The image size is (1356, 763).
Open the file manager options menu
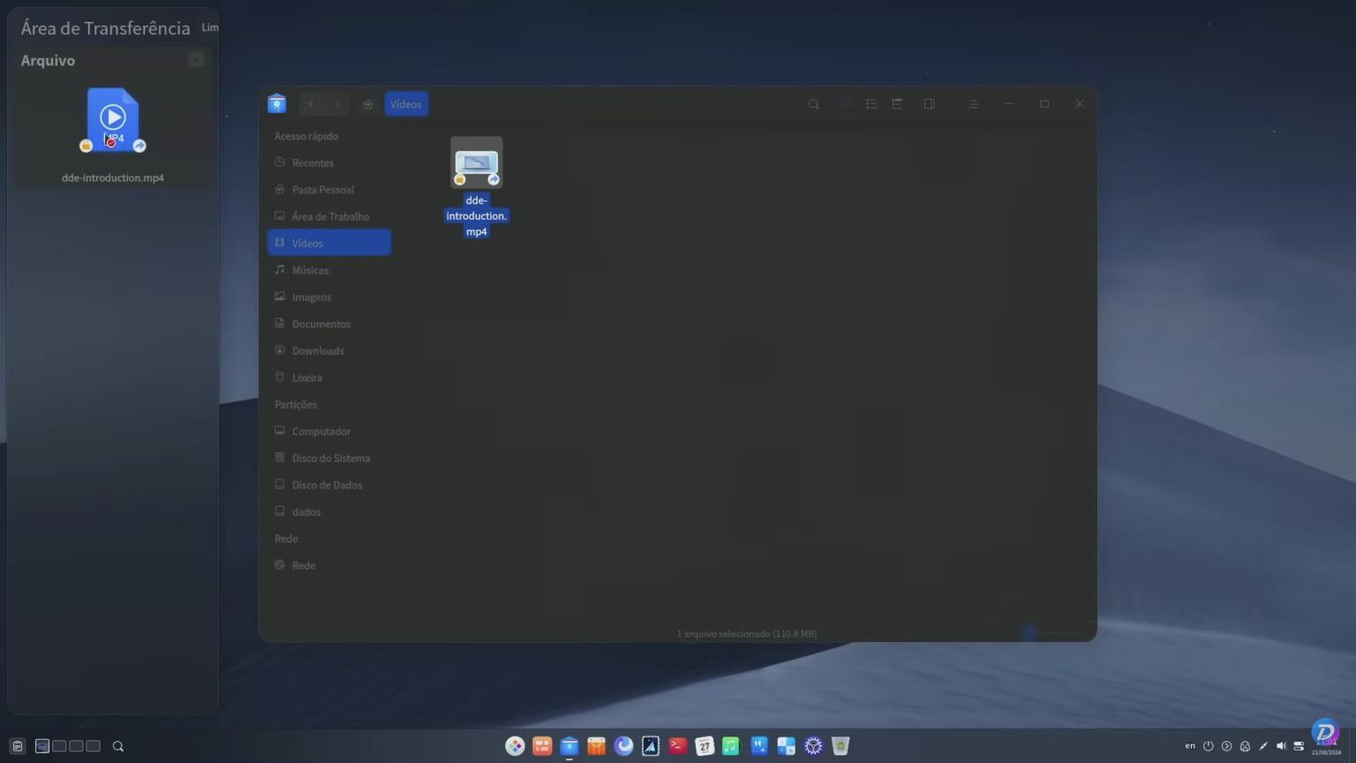point(974,103)
